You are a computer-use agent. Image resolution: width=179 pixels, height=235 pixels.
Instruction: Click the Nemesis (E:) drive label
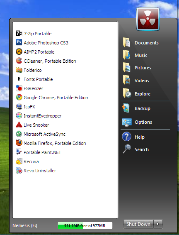25,225
